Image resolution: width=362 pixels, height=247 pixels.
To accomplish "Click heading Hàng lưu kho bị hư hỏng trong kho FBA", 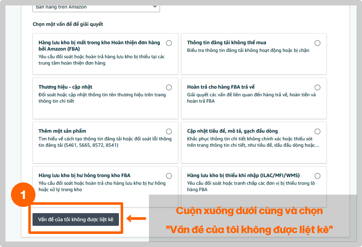I will coord(84,175).
